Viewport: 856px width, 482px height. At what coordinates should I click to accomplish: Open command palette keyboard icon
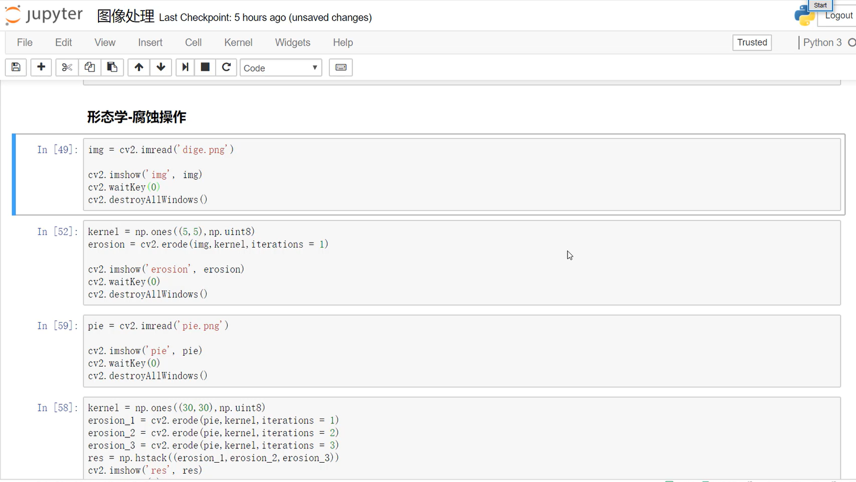(341, 67)
